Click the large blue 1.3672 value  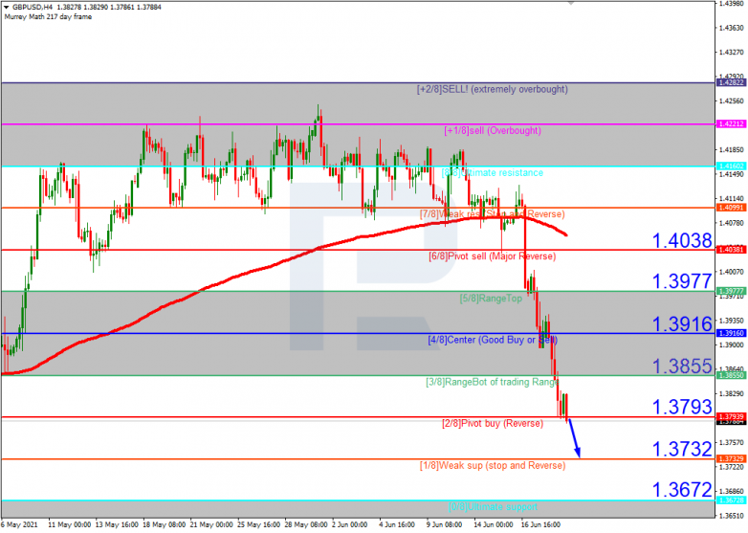[x=682, y=490]
